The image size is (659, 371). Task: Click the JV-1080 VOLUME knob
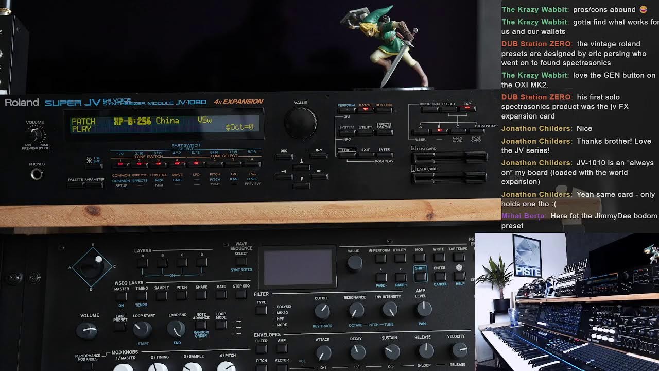(x=36, y=135)
